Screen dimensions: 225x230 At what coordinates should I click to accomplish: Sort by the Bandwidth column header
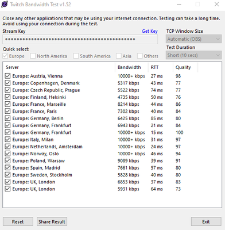(x=131, y=67)
